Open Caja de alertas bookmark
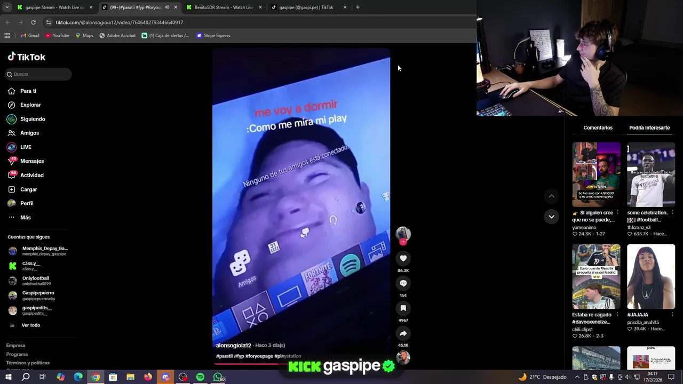Screen dimensions: 683x384 pyautogui.click(x=165, y=36)
